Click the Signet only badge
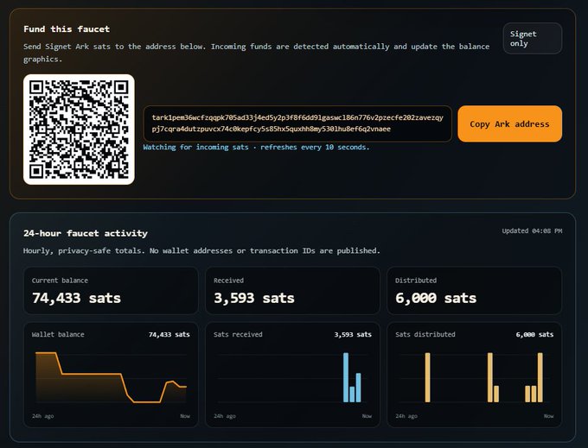Viewport: 588px width, 448px height. (x=532, y=39)
